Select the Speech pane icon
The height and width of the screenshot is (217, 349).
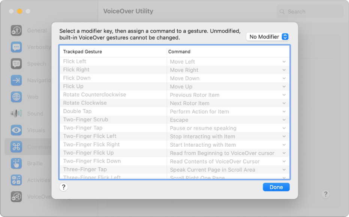(x=16, y=64)
